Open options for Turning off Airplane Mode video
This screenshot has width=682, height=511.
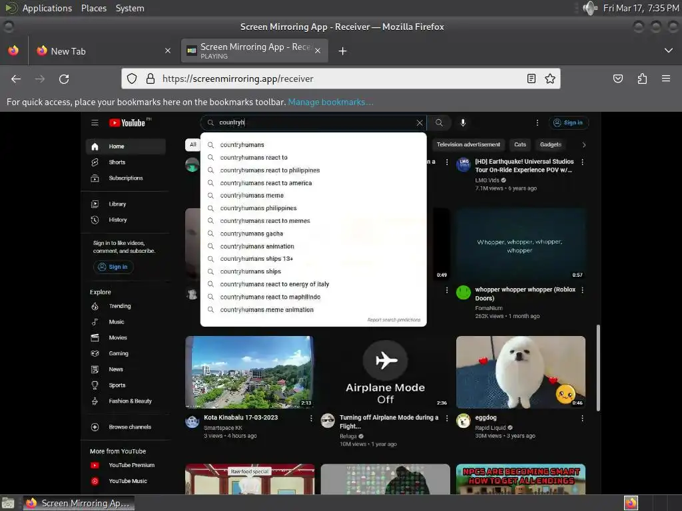coord(447,418)
